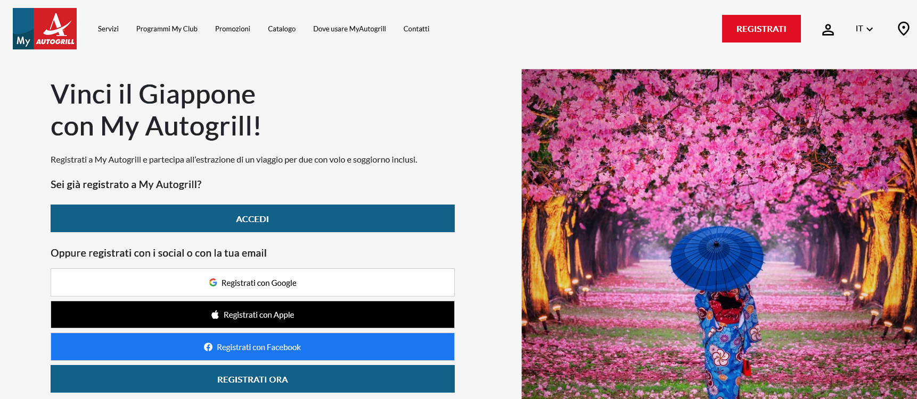The image size is (917, 399).
Task: Open Dove usare MyAutogrill link
Action: pos(349,29)
